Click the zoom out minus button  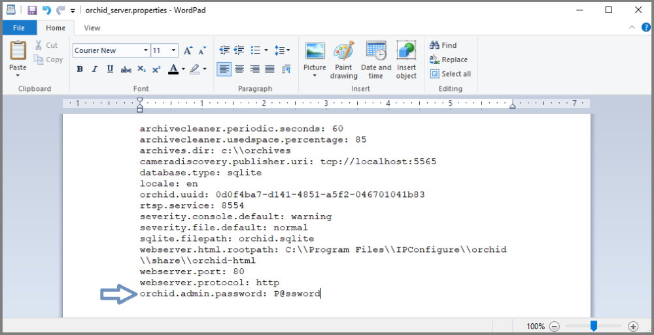(x=555, y=326)
